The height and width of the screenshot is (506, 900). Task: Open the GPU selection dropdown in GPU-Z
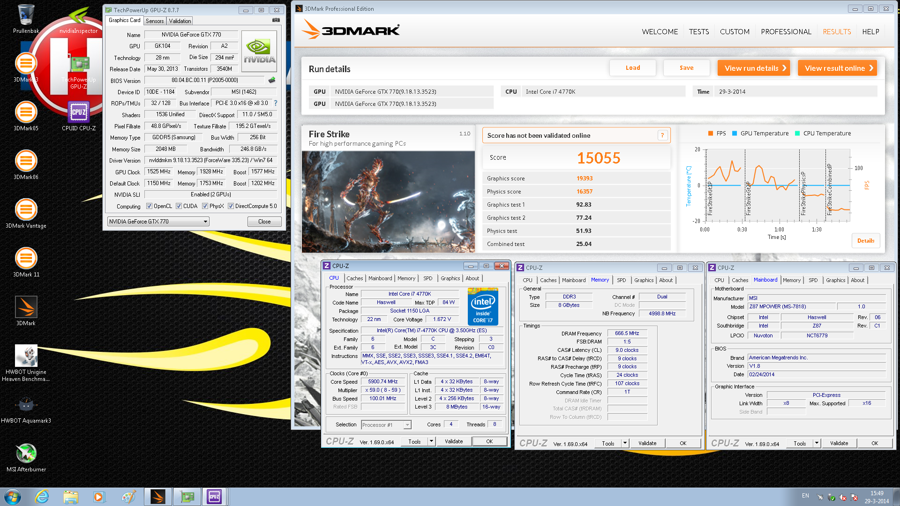[158, 222]
